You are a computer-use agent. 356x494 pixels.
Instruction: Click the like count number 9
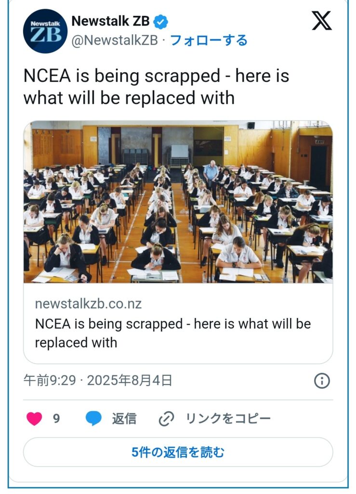56,419
